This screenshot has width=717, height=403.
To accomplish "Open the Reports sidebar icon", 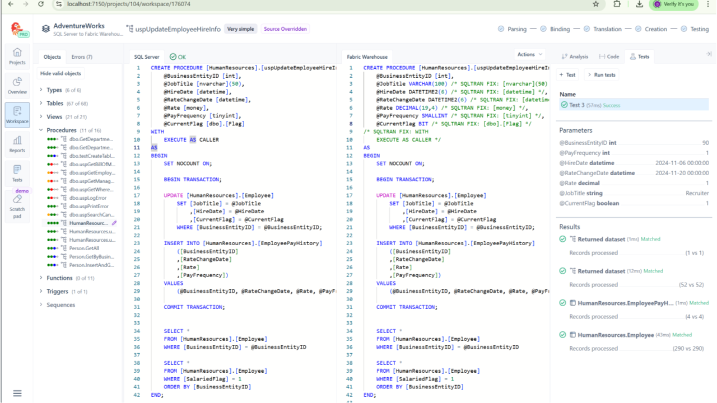I will point(17,144).
